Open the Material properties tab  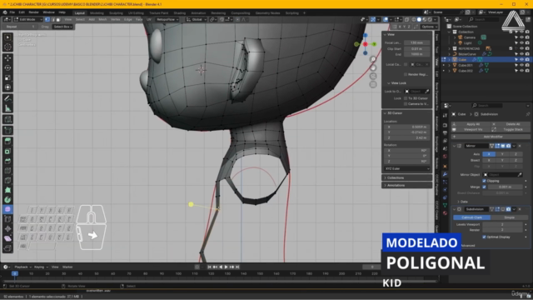click(445, 213)
